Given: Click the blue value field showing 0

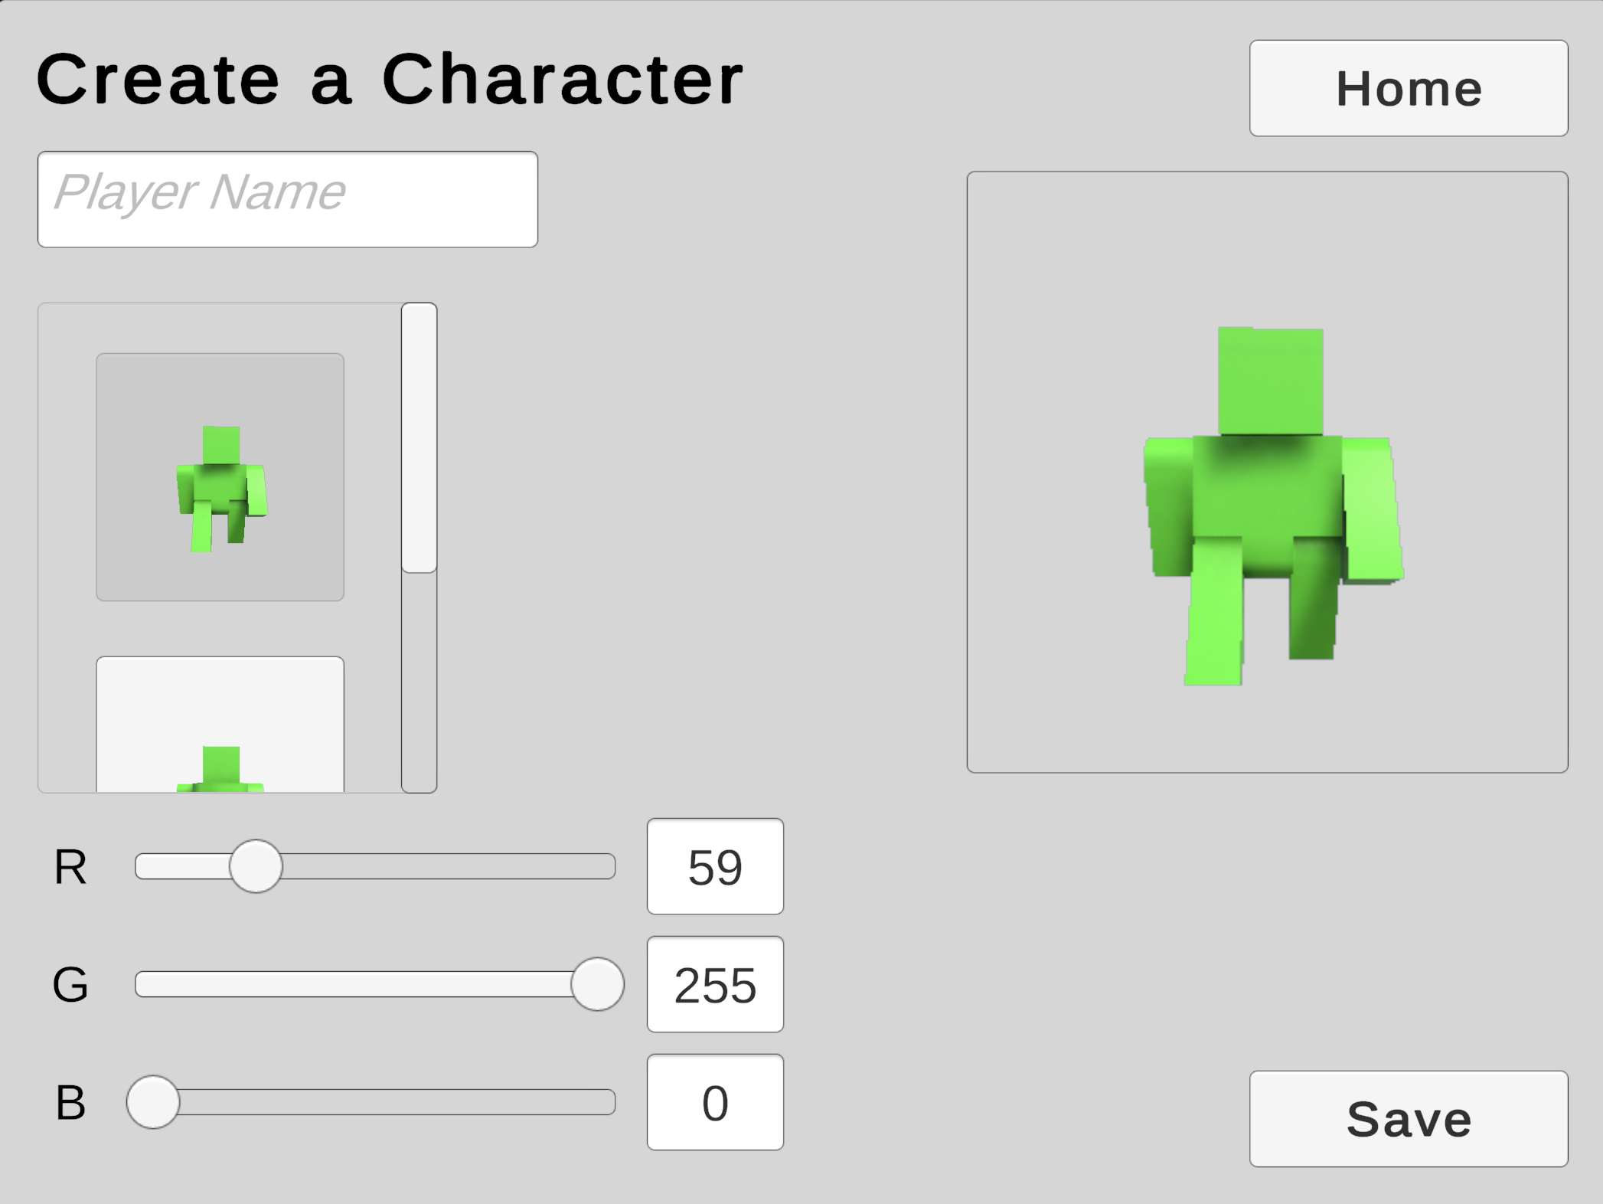Looking at the screenshot, I should pyautogui.click(x=715, y=1102).
